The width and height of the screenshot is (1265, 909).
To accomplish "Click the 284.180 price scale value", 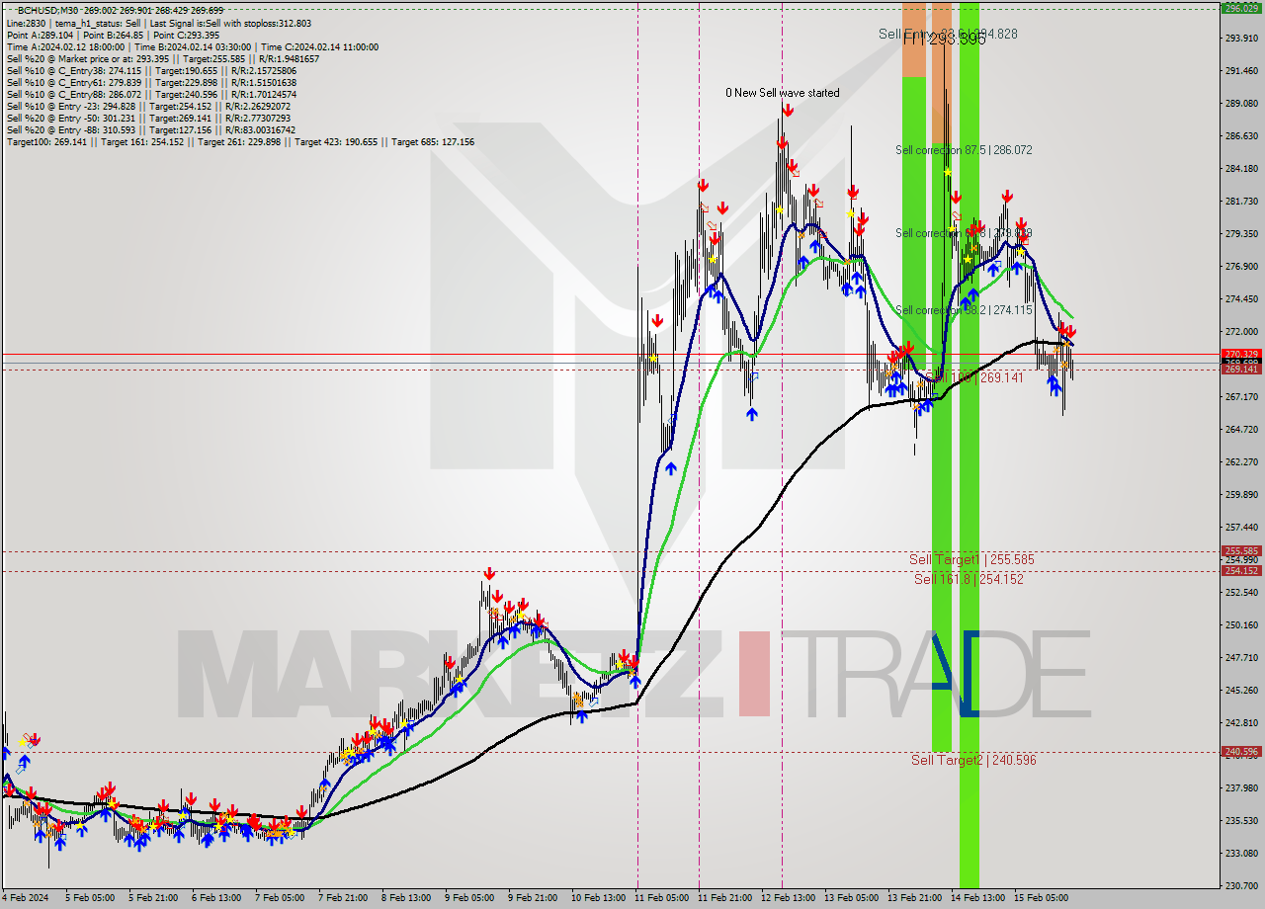I will click(x=1241, y=168).
